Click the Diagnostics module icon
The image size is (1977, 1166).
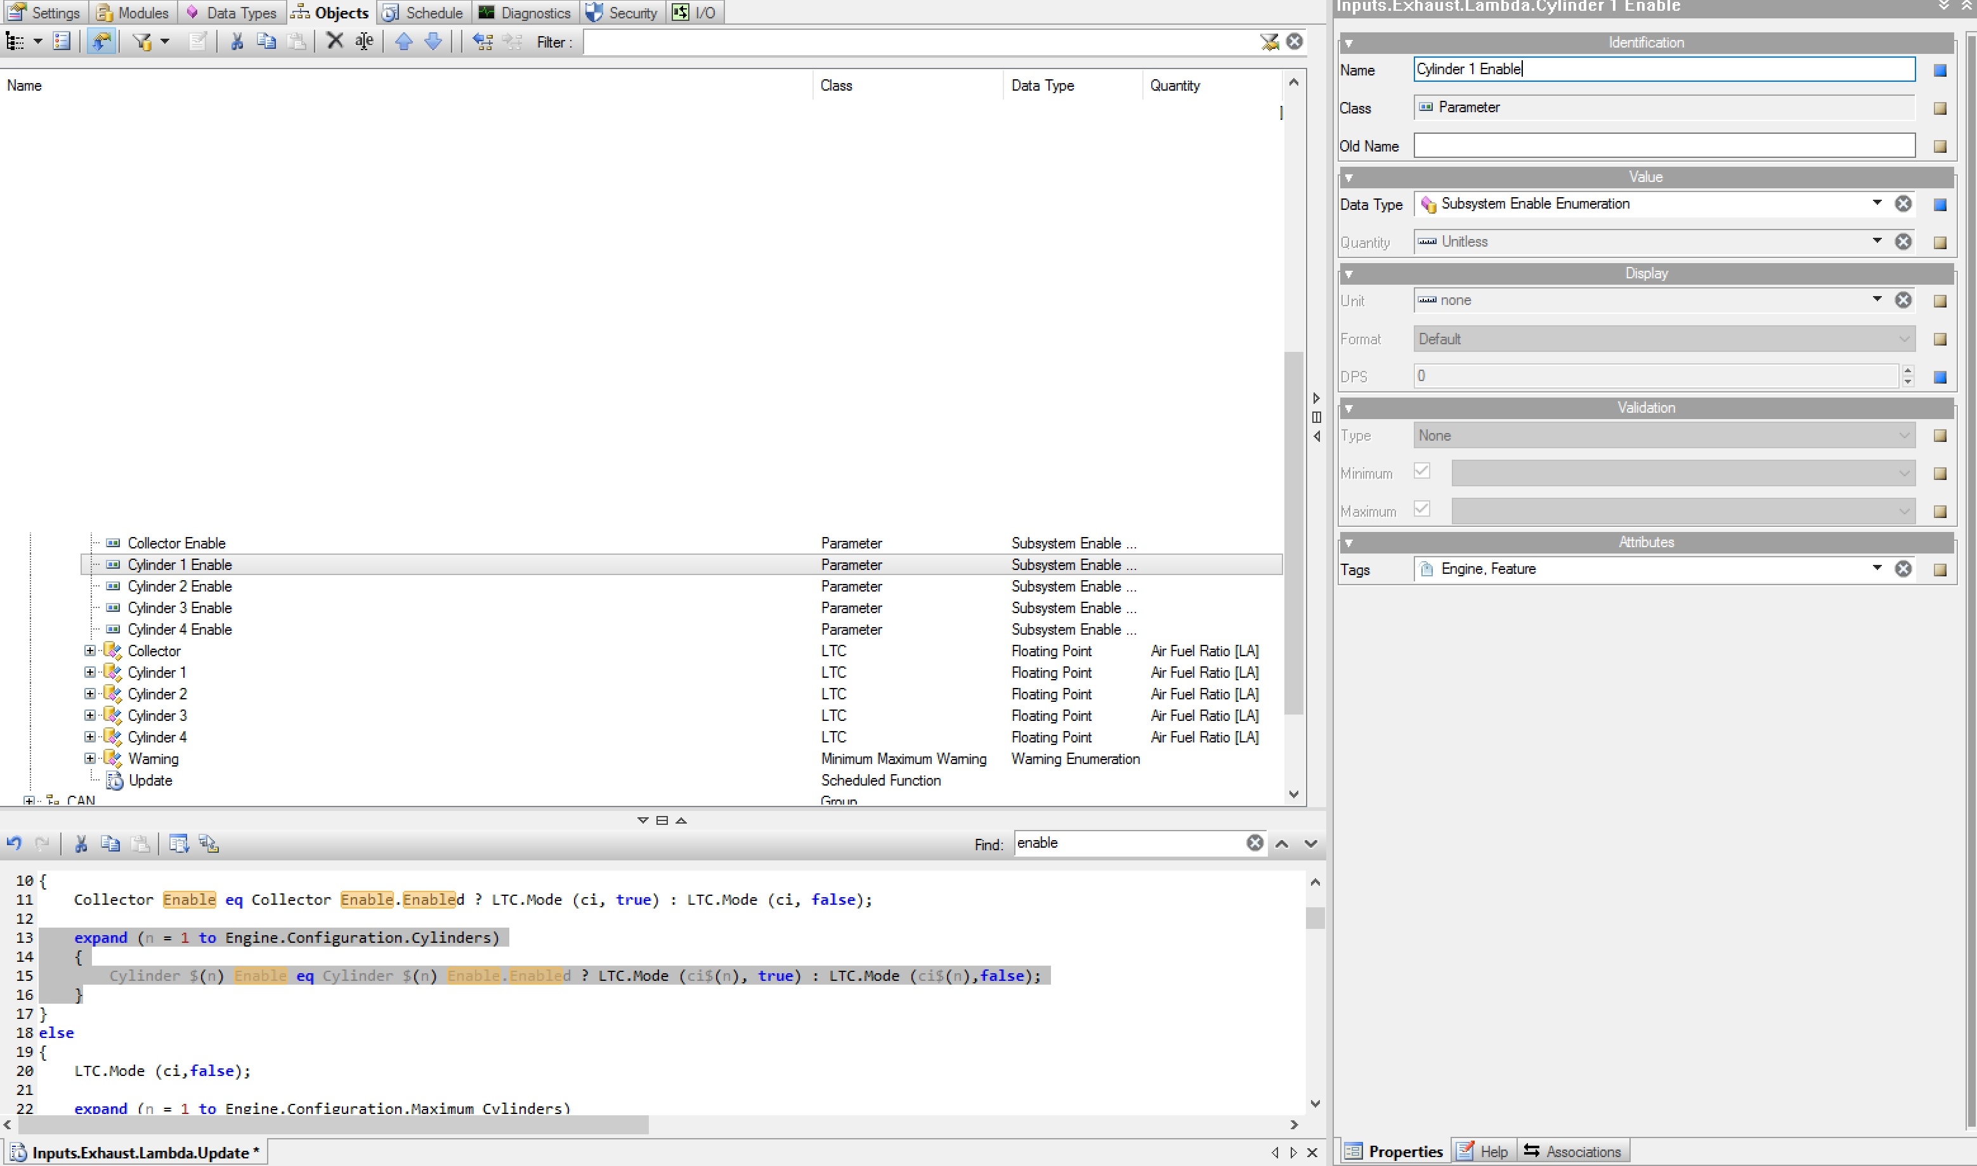(493, 13)
